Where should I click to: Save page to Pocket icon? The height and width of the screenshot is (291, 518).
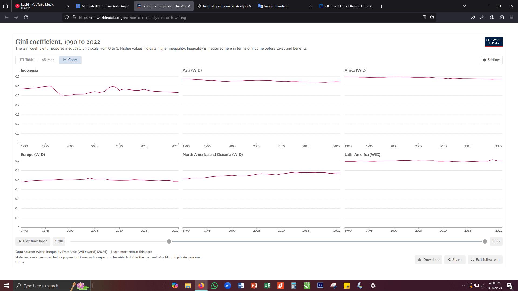tap(473, 18)
